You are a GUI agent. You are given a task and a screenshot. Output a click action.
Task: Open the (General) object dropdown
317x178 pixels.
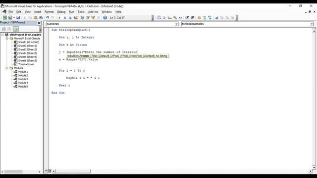tap(176, 24)
